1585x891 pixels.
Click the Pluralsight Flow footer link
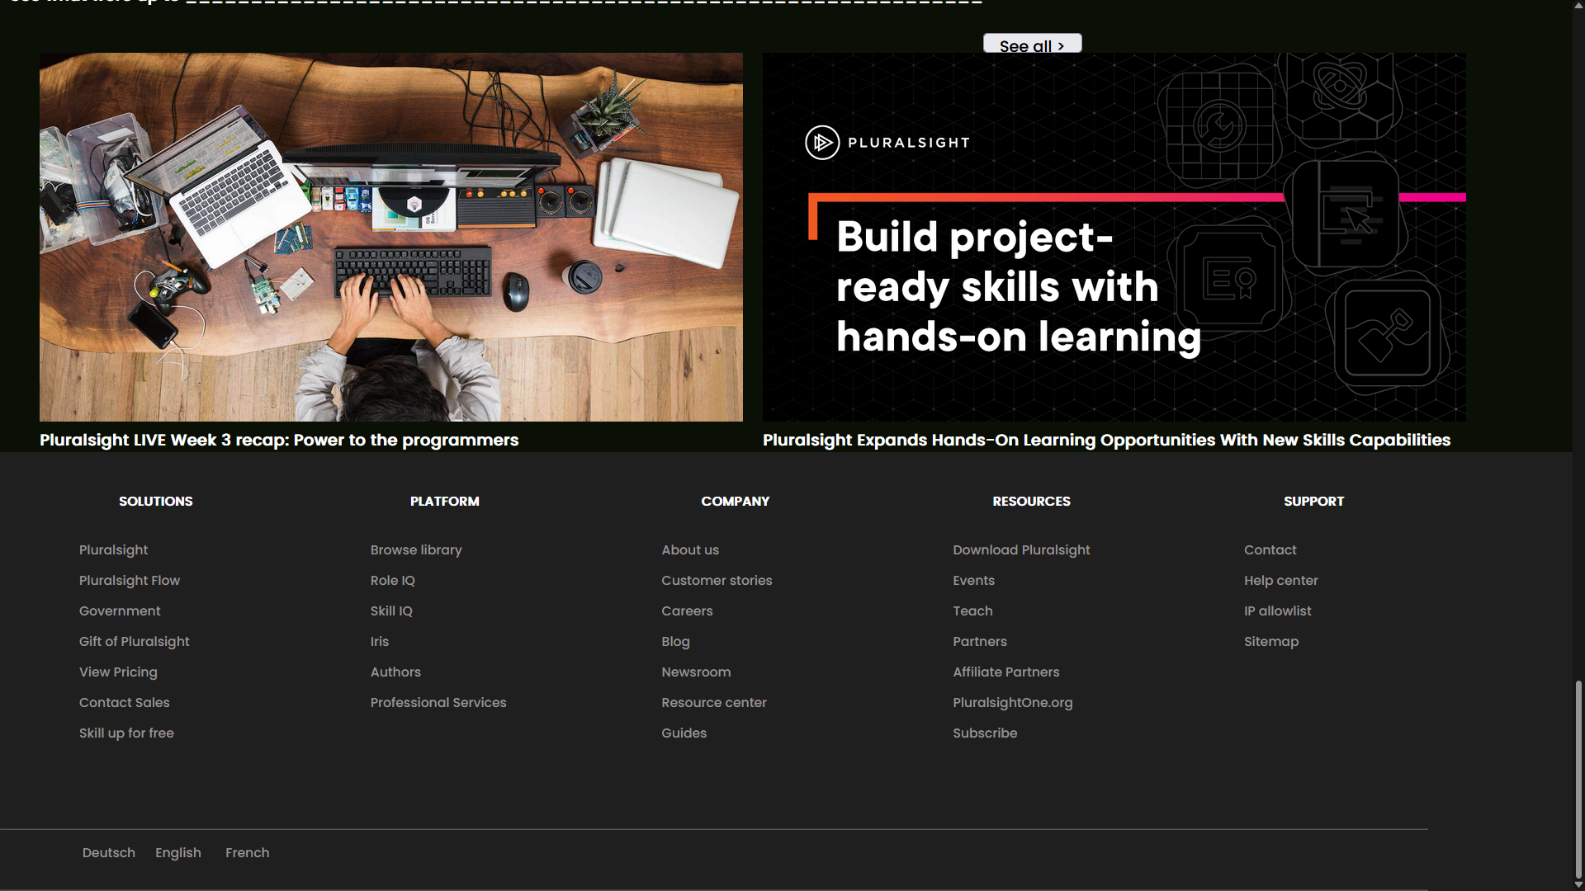pyautogui.click(x=130, y=580)
